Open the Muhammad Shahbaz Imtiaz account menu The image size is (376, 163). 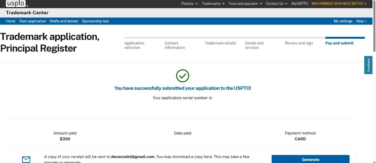click(x=339, y=4)
